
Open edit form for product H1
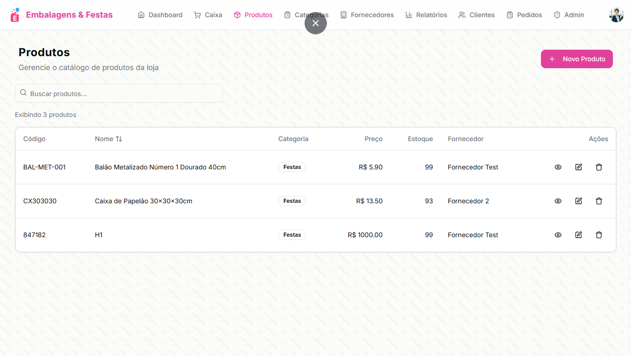tap(579, 235)
